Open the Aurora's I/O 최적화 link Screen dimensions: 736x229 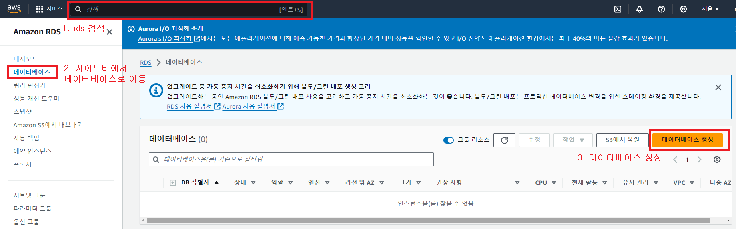point(169,39)
